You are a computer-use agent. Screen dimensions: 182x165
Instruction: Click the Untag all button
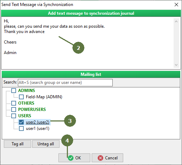click(x=46, y=144)
